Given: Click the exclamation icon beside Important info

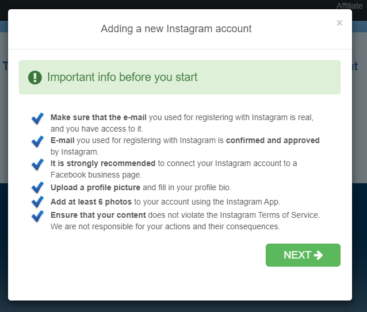Looking at the screenshot, I should point(35,78).
